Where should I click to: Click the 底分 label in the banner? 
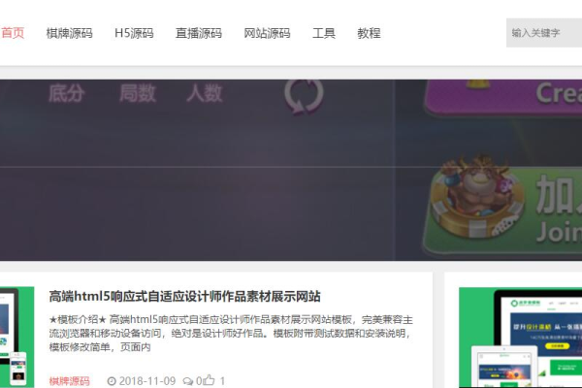pos(66,93)
